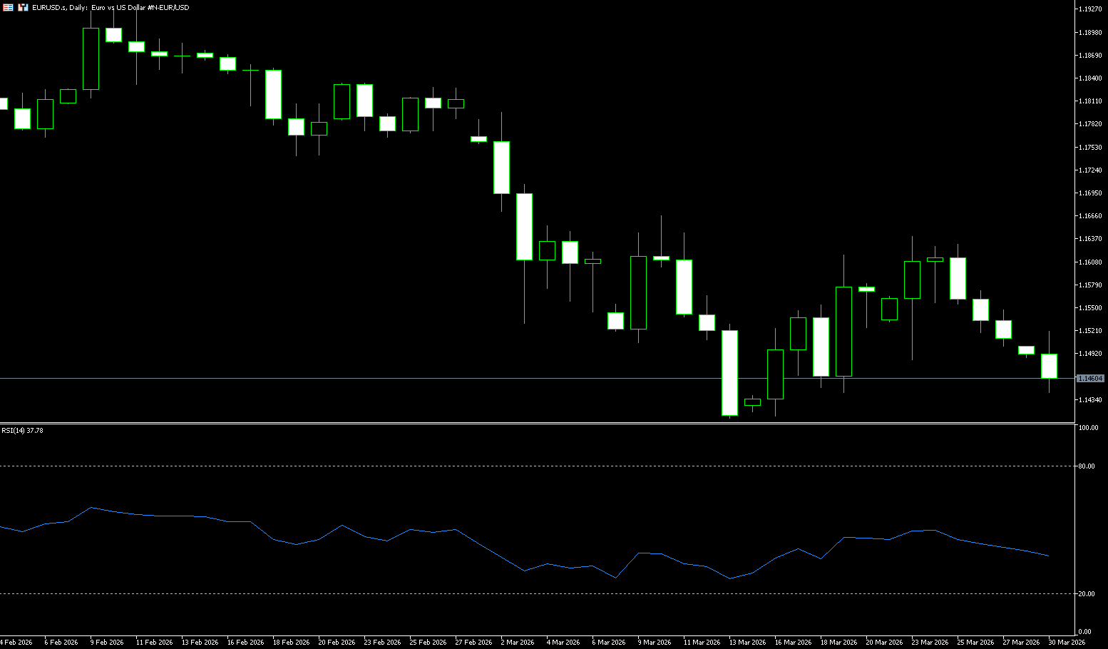
Task: Click the 1.19270 price scale label
Action: click(1090, 9)
